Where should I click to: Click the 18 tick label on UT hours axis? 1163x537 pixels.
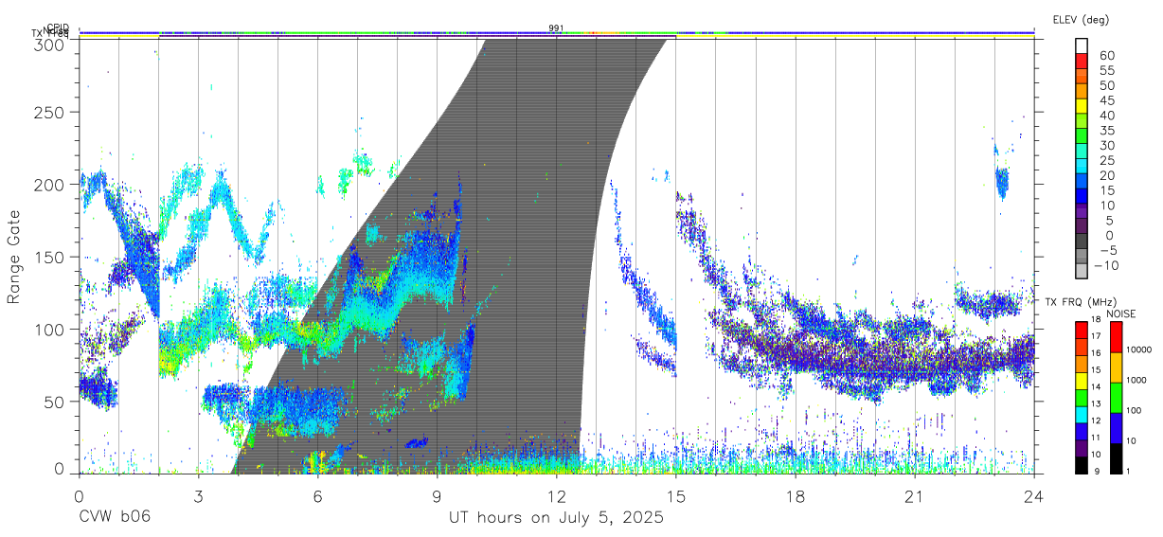click(795, 495)
